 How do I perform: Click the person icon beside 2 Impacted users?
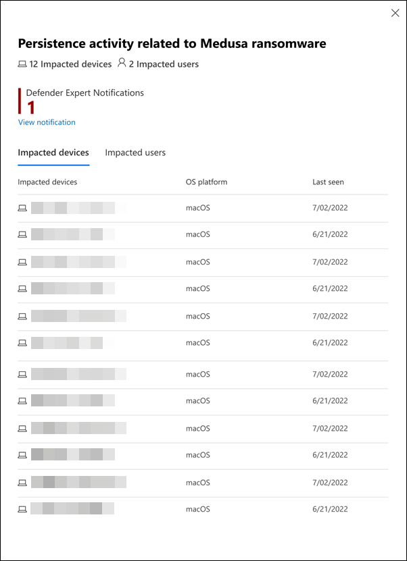point(122,63)
